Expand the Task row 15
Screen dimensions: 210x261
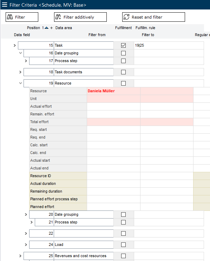point(15,45)
